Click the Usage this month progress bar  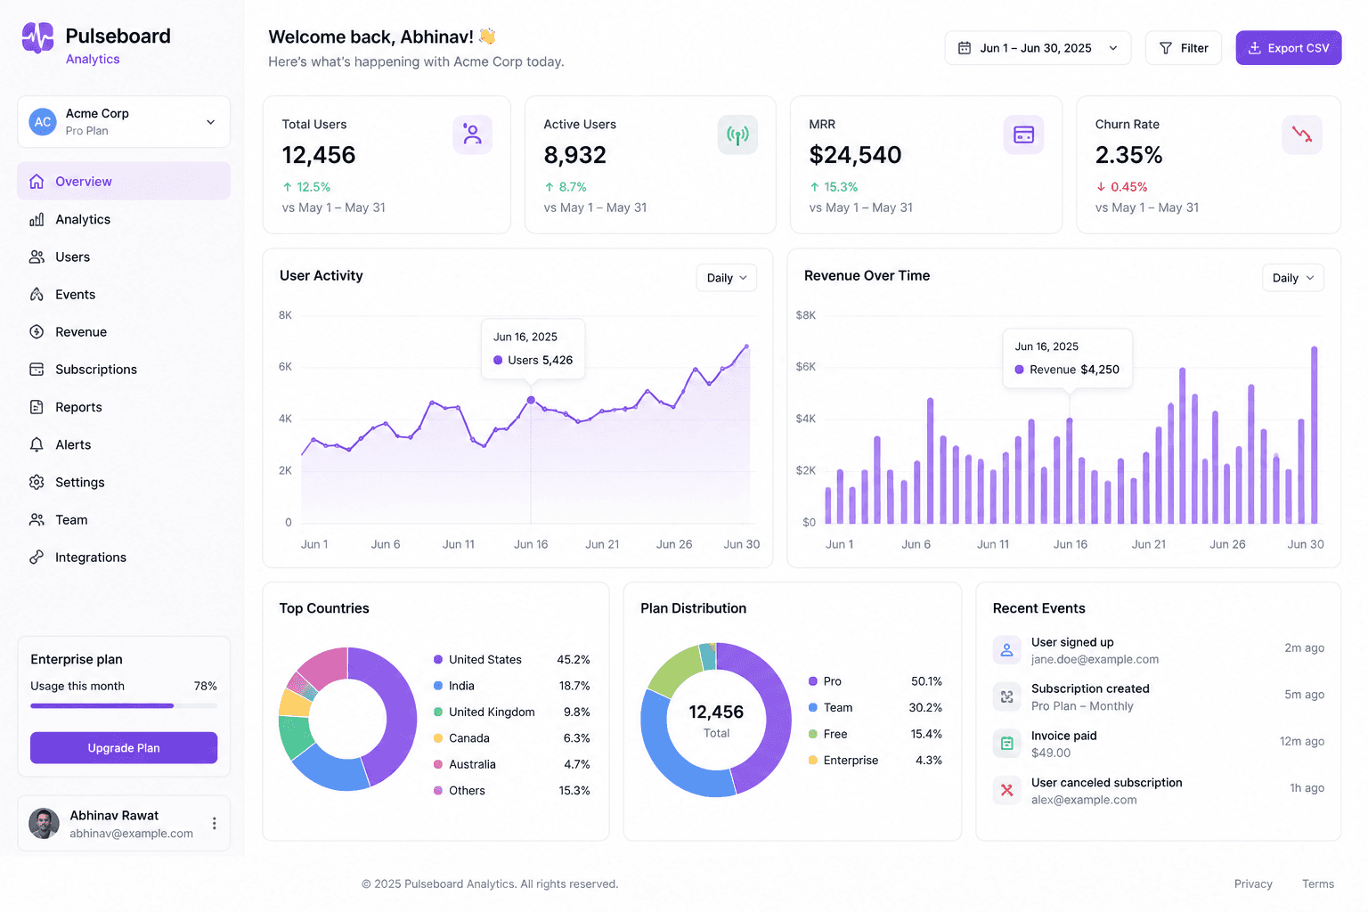point(124,705)
